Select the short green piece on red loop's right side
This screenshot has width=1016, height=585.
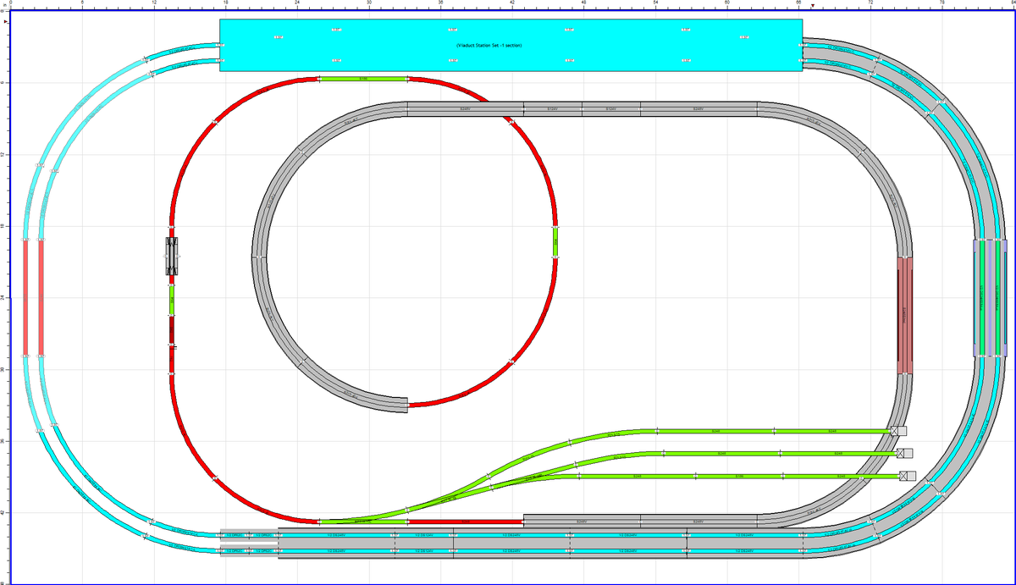click(555, 244)
